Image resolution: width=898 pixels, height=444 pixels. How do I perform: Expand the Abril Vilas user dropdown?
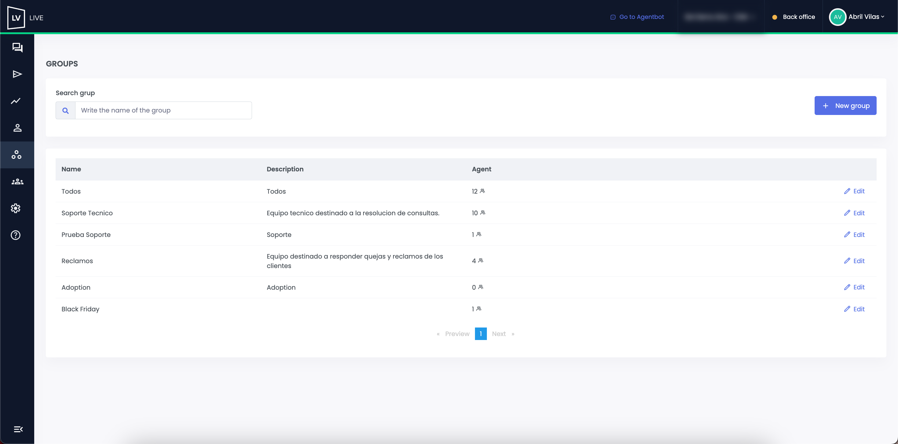coord(866,17)
